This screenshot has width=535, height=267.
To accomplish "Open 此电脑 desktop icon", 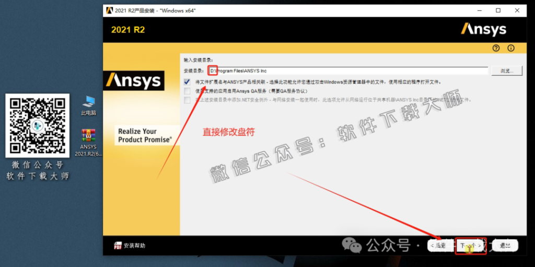I will [x=89, y=105].
